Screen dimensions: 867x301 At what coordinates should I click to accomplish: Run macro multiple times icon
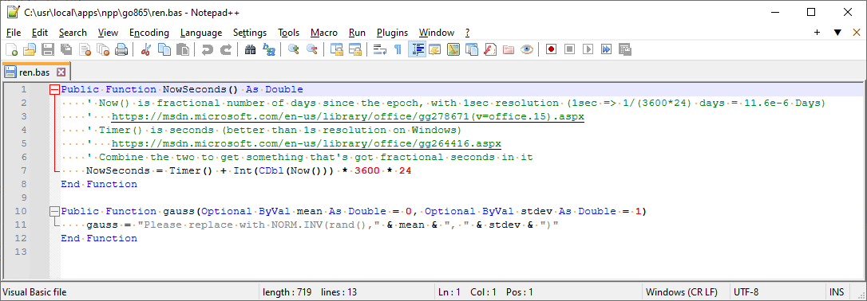point(607,49)
